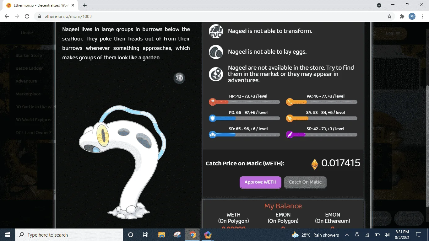Image resolution: width=429 pixels, height=241 pixels.
Task: Click the WETH (On Polygon) balance label
Action: [234, 218]
